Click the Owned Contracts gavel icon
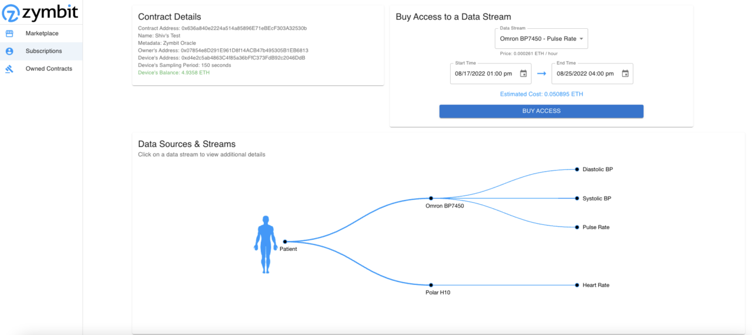This screenshot has height=335, width=752. tap(9, 69)
